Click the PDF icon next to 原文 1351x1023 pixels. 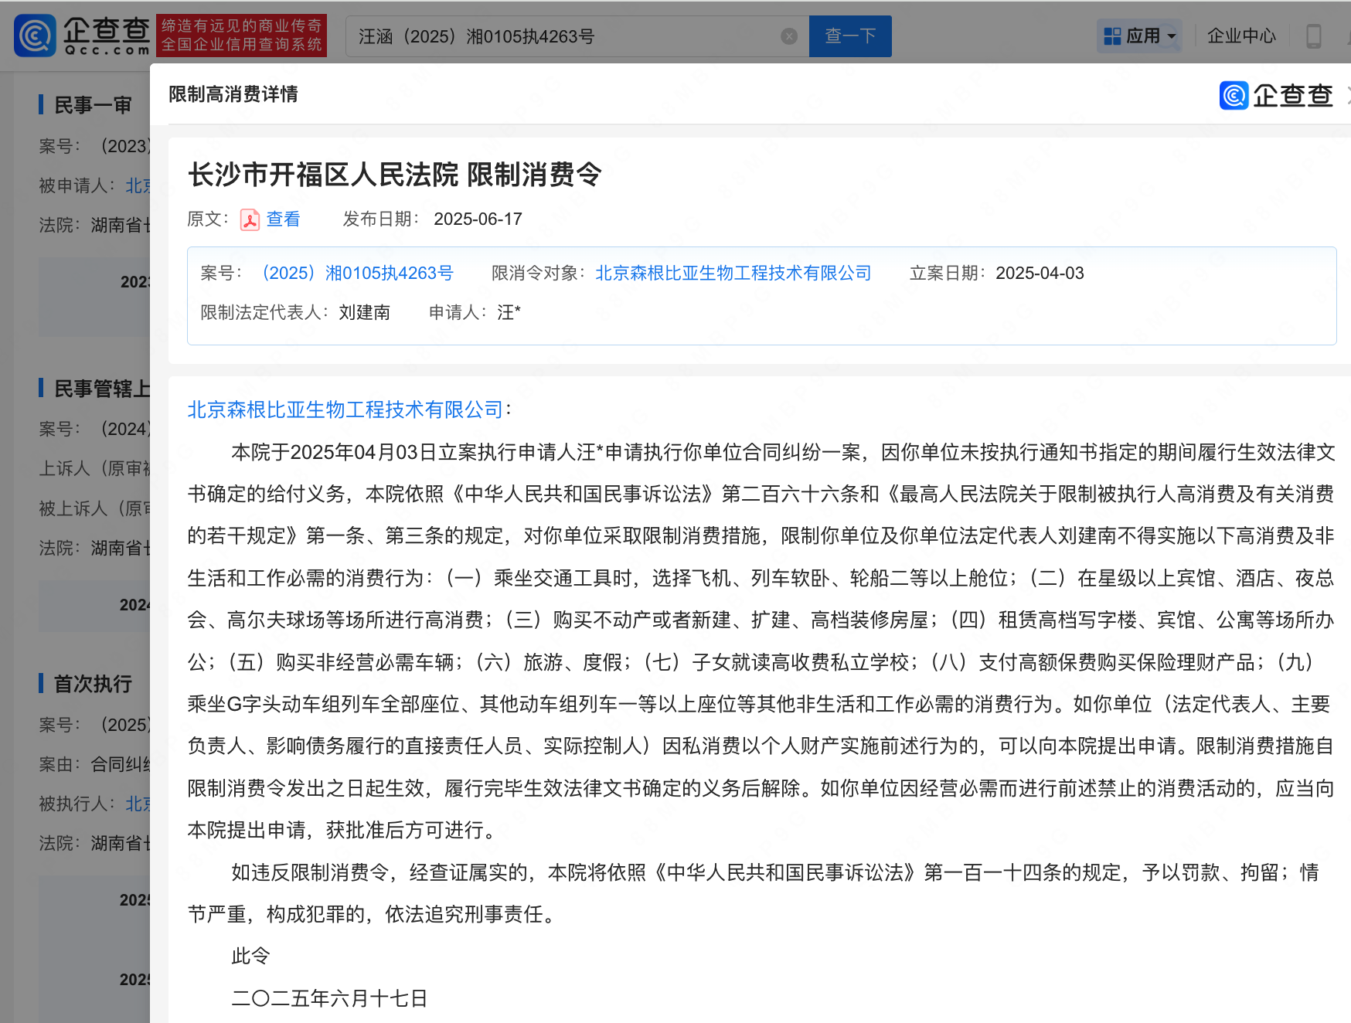(x=250, y=220)
